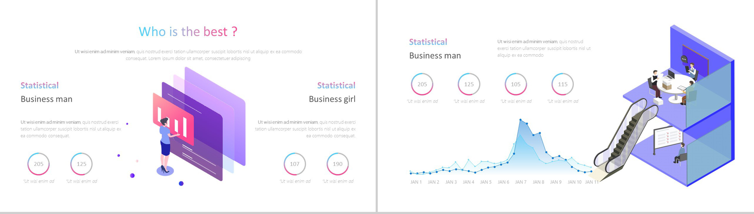Select the circle showing 205 under Business man on left slide
The width and height of the screenshot is (754, 214).
point(39,164)
